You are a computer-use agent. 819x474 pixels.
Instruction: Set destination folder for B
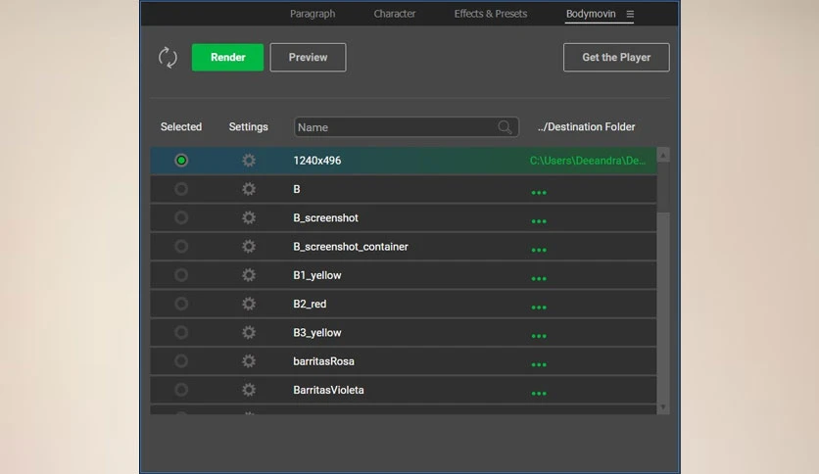click(x=539, y=193)
